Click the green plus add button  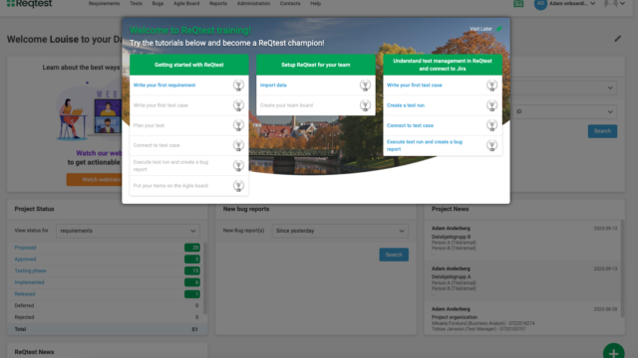(614, 352)
